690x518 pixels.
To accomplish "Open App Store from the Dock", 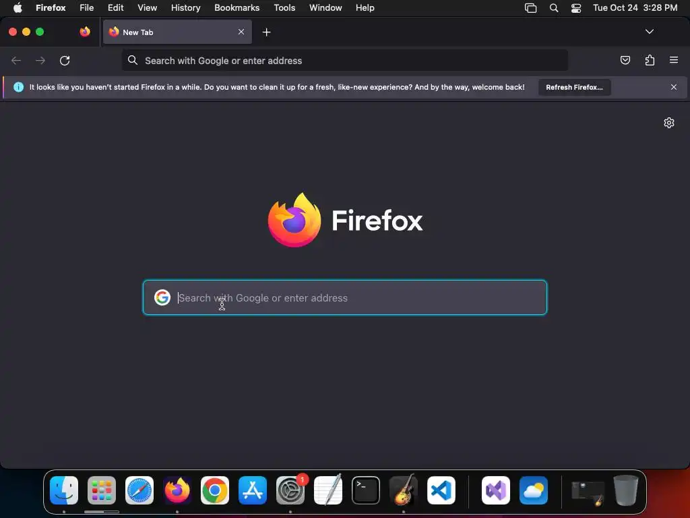I will tap(253, 490).
